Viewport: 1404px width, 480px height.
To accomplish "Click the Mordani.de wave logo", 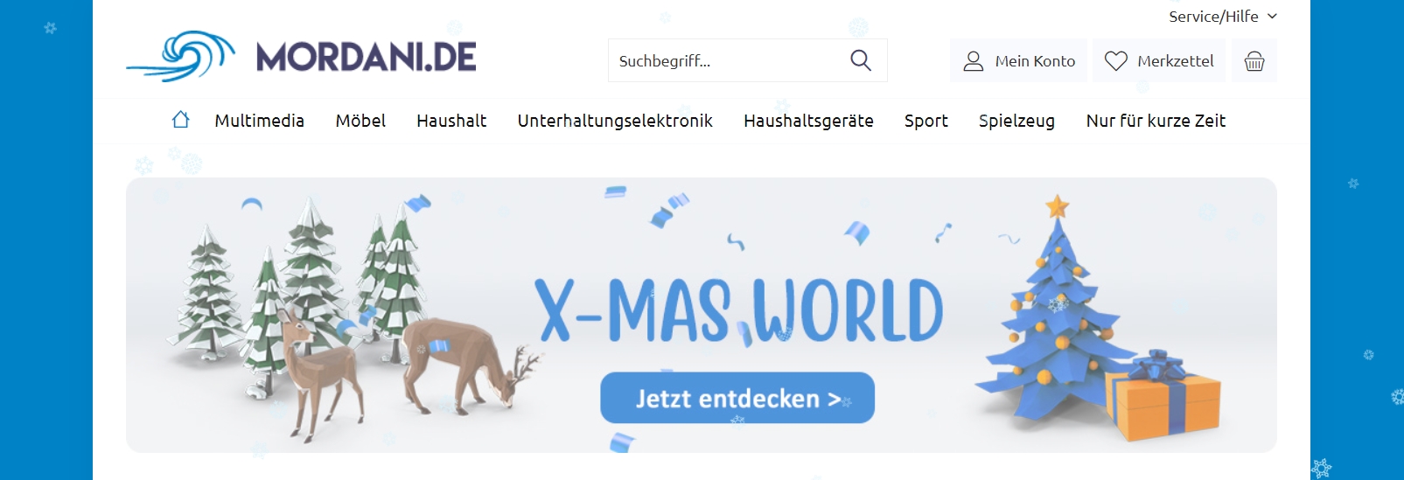I will click(181, 56).
